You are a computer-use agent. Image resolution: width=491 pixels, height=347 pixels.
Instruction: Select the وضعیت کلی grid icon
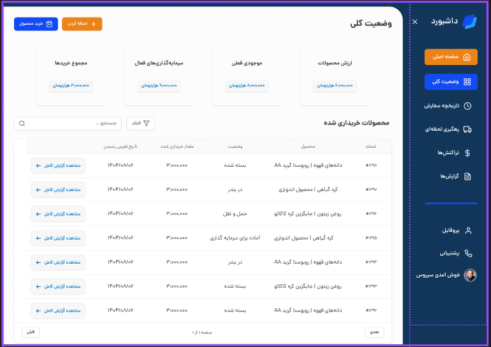click(x=467, y=82)
